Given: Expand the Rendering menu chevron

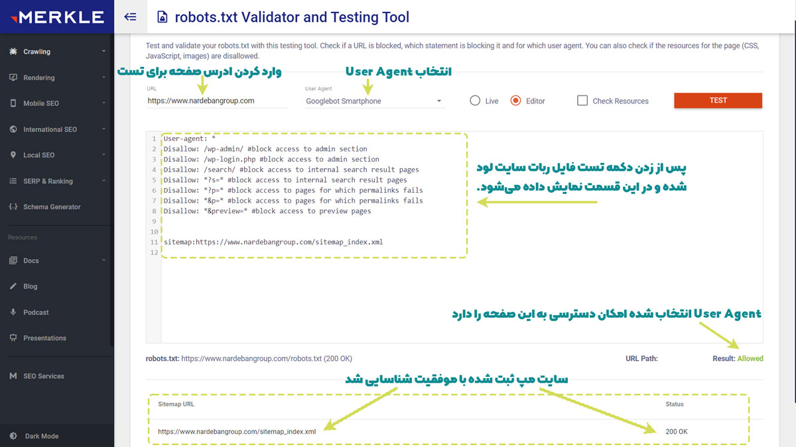Looking at the screenshot, I should pyautogui.click(x=103, y=77).
